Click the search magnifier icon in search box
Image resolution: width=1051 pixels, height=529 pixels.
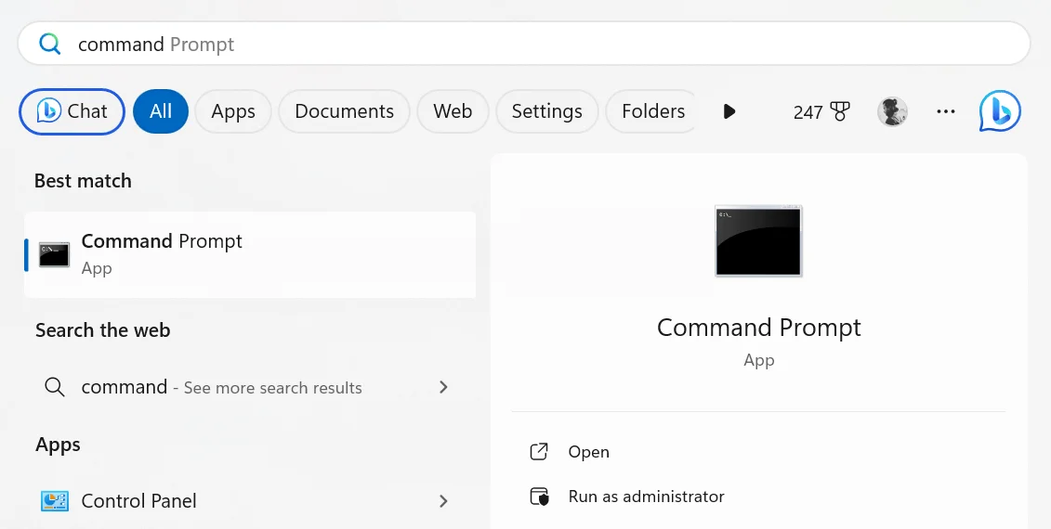point(49,45)
